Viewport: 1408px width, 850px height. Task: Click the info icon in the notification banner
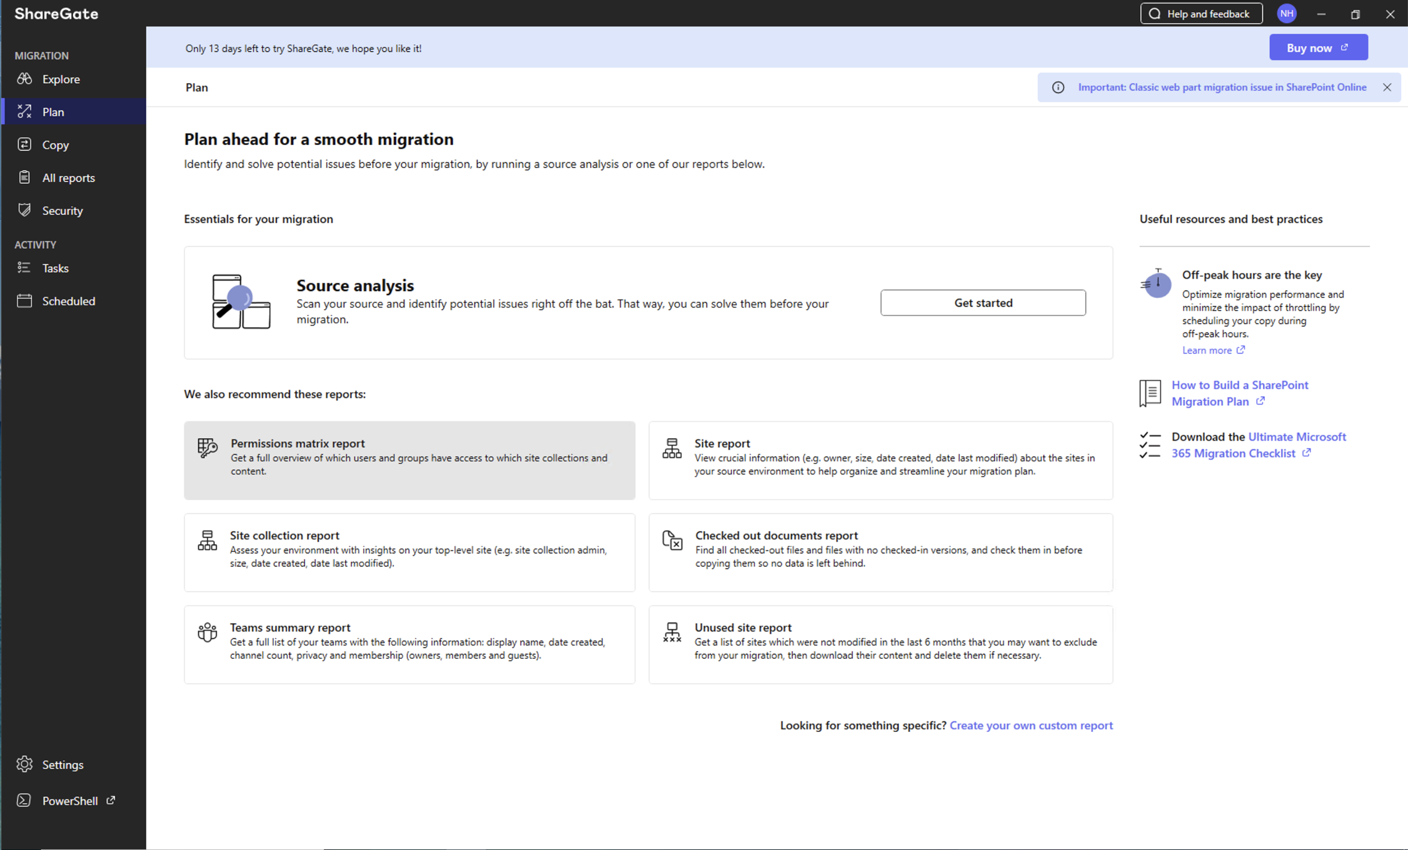(1058, 87)
